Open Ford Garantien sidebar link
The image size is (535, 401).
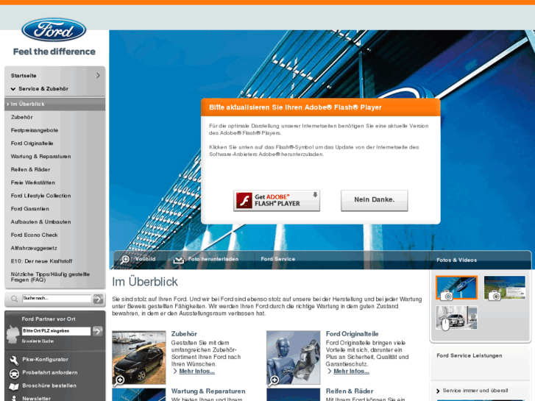[x=29, y=209]
